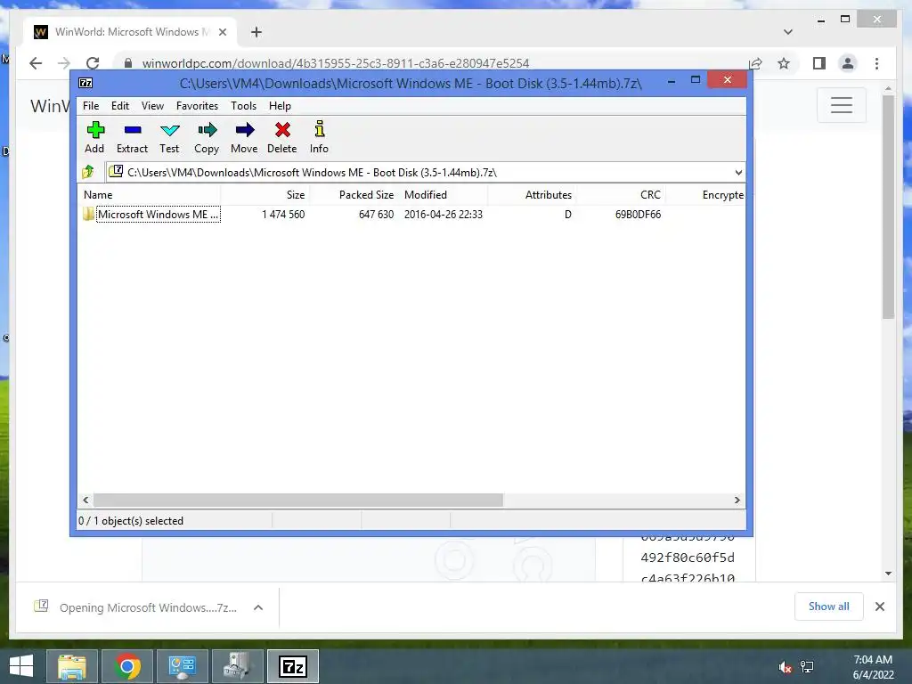Click the modified date 2016-04-26 22:33
Viewport: 912px width, 684px height.
tap(444, 214)
